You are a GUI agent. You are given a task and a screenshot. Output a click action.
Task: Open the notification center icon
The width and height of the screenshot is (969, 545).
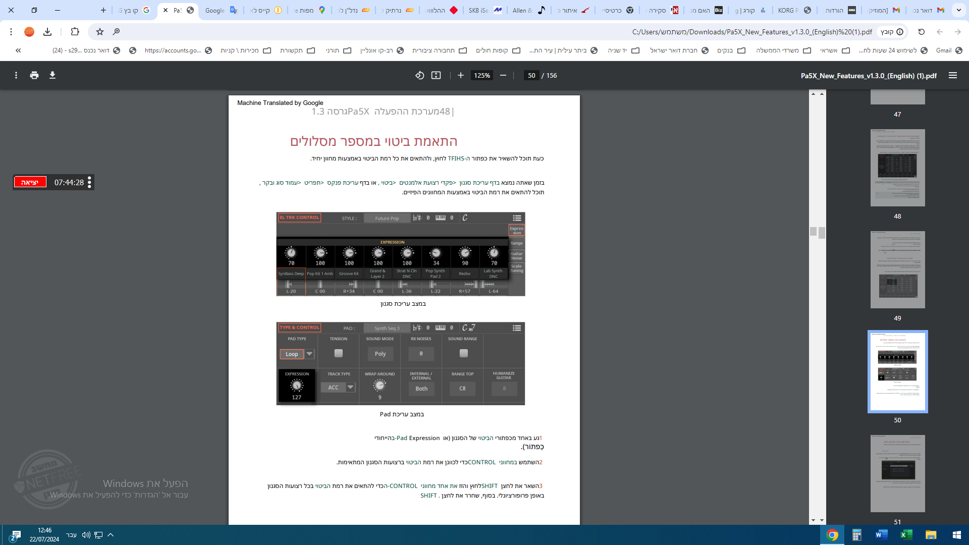coord(15,535)
